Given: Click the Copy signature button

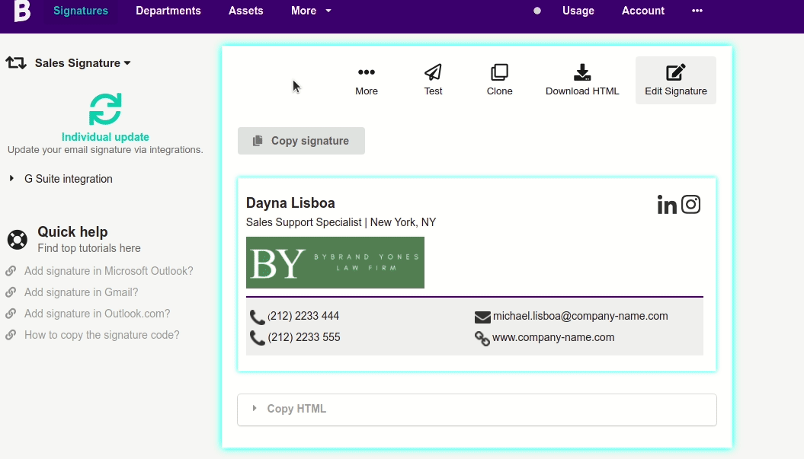Looking at the screenshot, I should (301, 140).
